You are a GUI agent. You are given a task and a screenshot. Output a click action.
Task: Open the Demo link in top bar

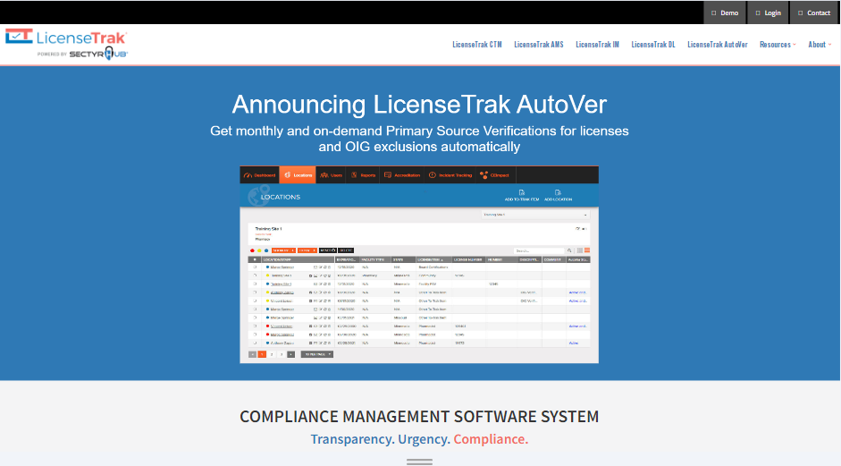click(x=725, y=13)
